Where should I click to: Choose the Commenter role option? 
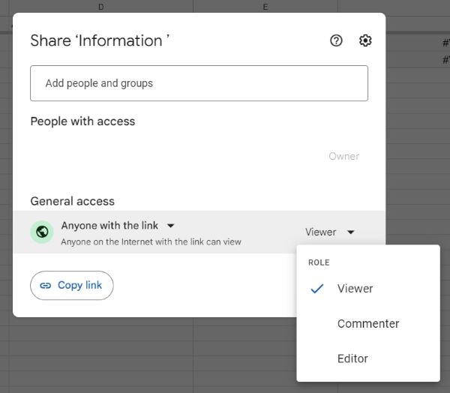click(x=367, y=324)
